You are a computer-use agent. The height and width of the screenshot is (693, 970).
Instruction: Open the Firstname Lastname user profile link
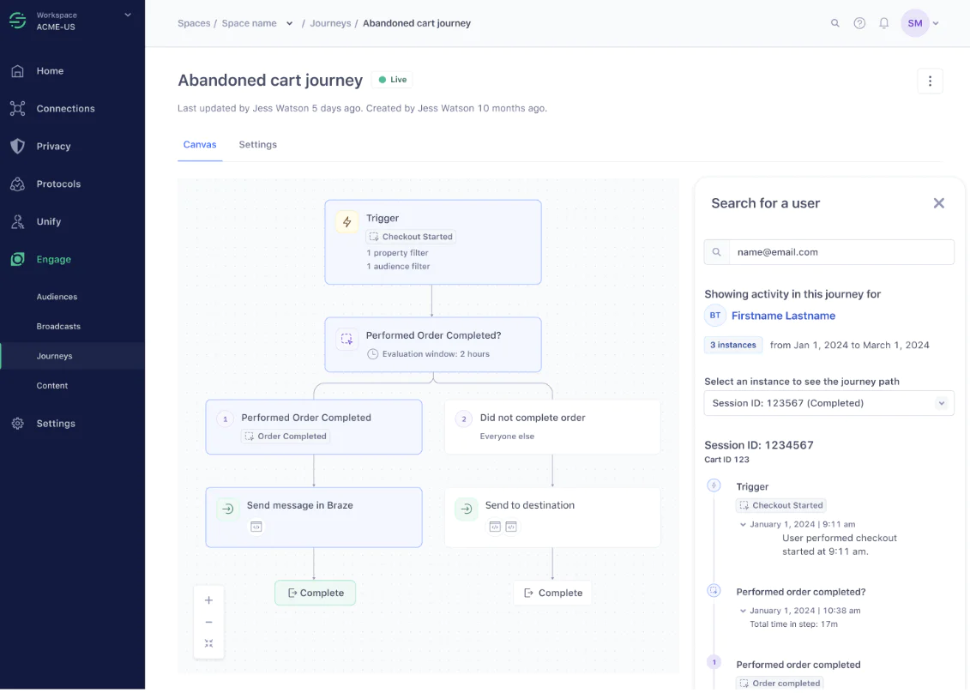coord(783,316)
